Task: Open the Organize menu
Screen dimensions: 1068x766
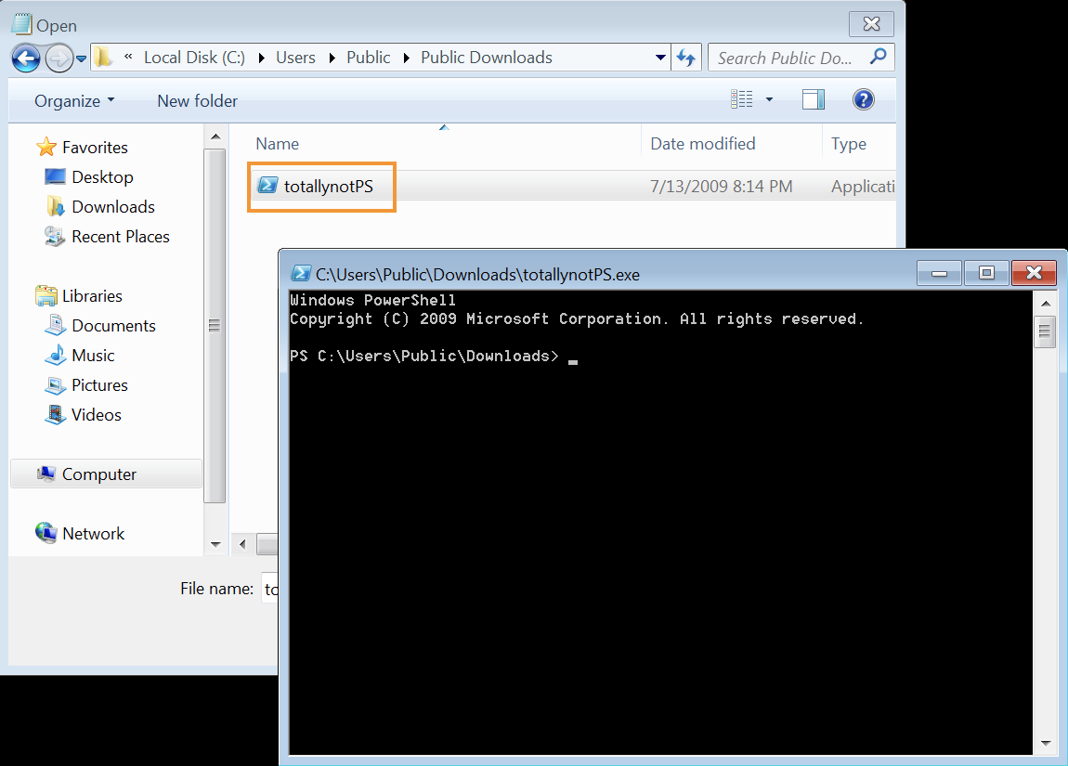Action: (74, 101)
